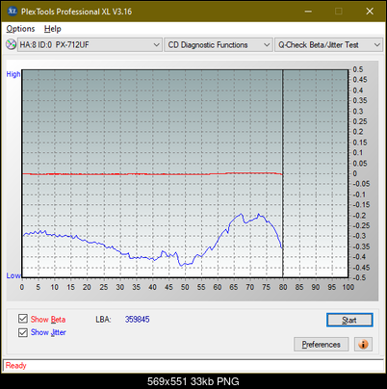Open the Preferences button
This screenshot has width=387, height=389.
click(x=321, y=345)
